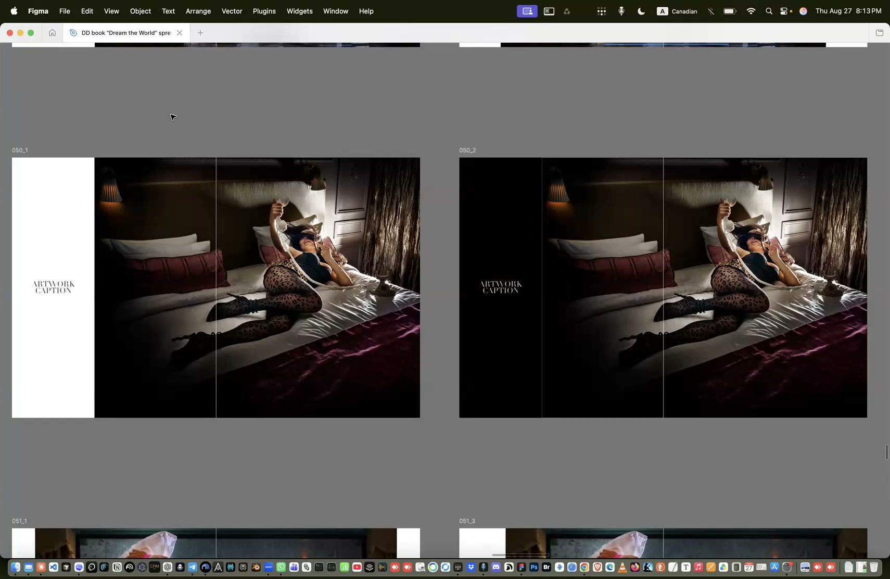
Task: Open the Canadian input source menu
Action: point(677,11)
